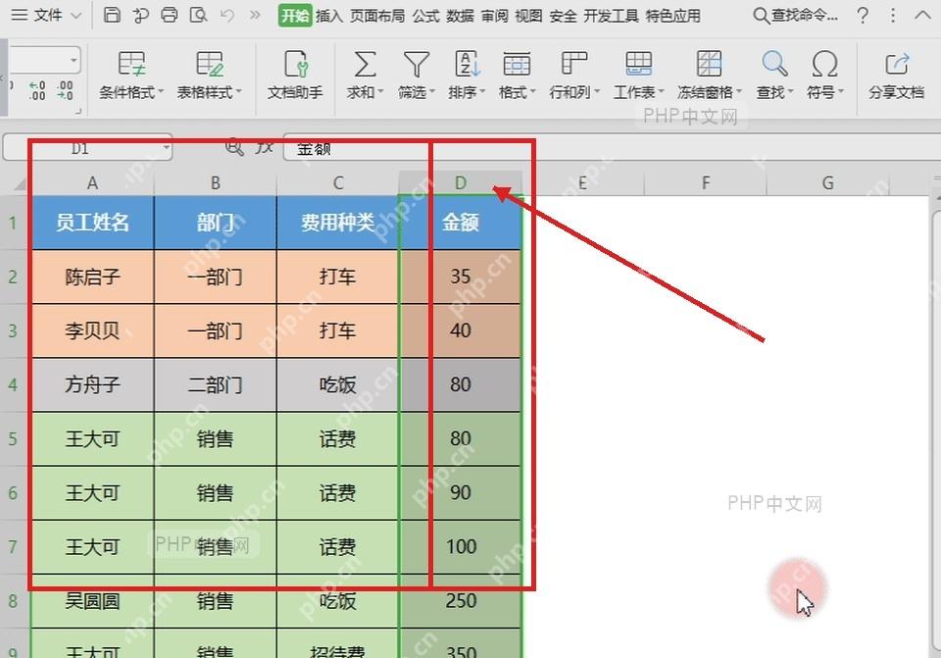
Task: Click the 文档助手 icon
Action: pyautogui.click(x=295, y=64)
